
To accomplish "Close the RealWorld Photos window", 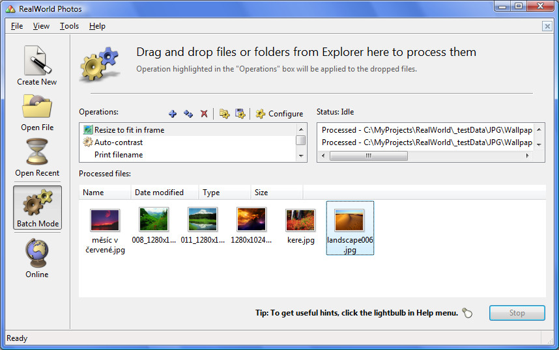I will 541,7.
